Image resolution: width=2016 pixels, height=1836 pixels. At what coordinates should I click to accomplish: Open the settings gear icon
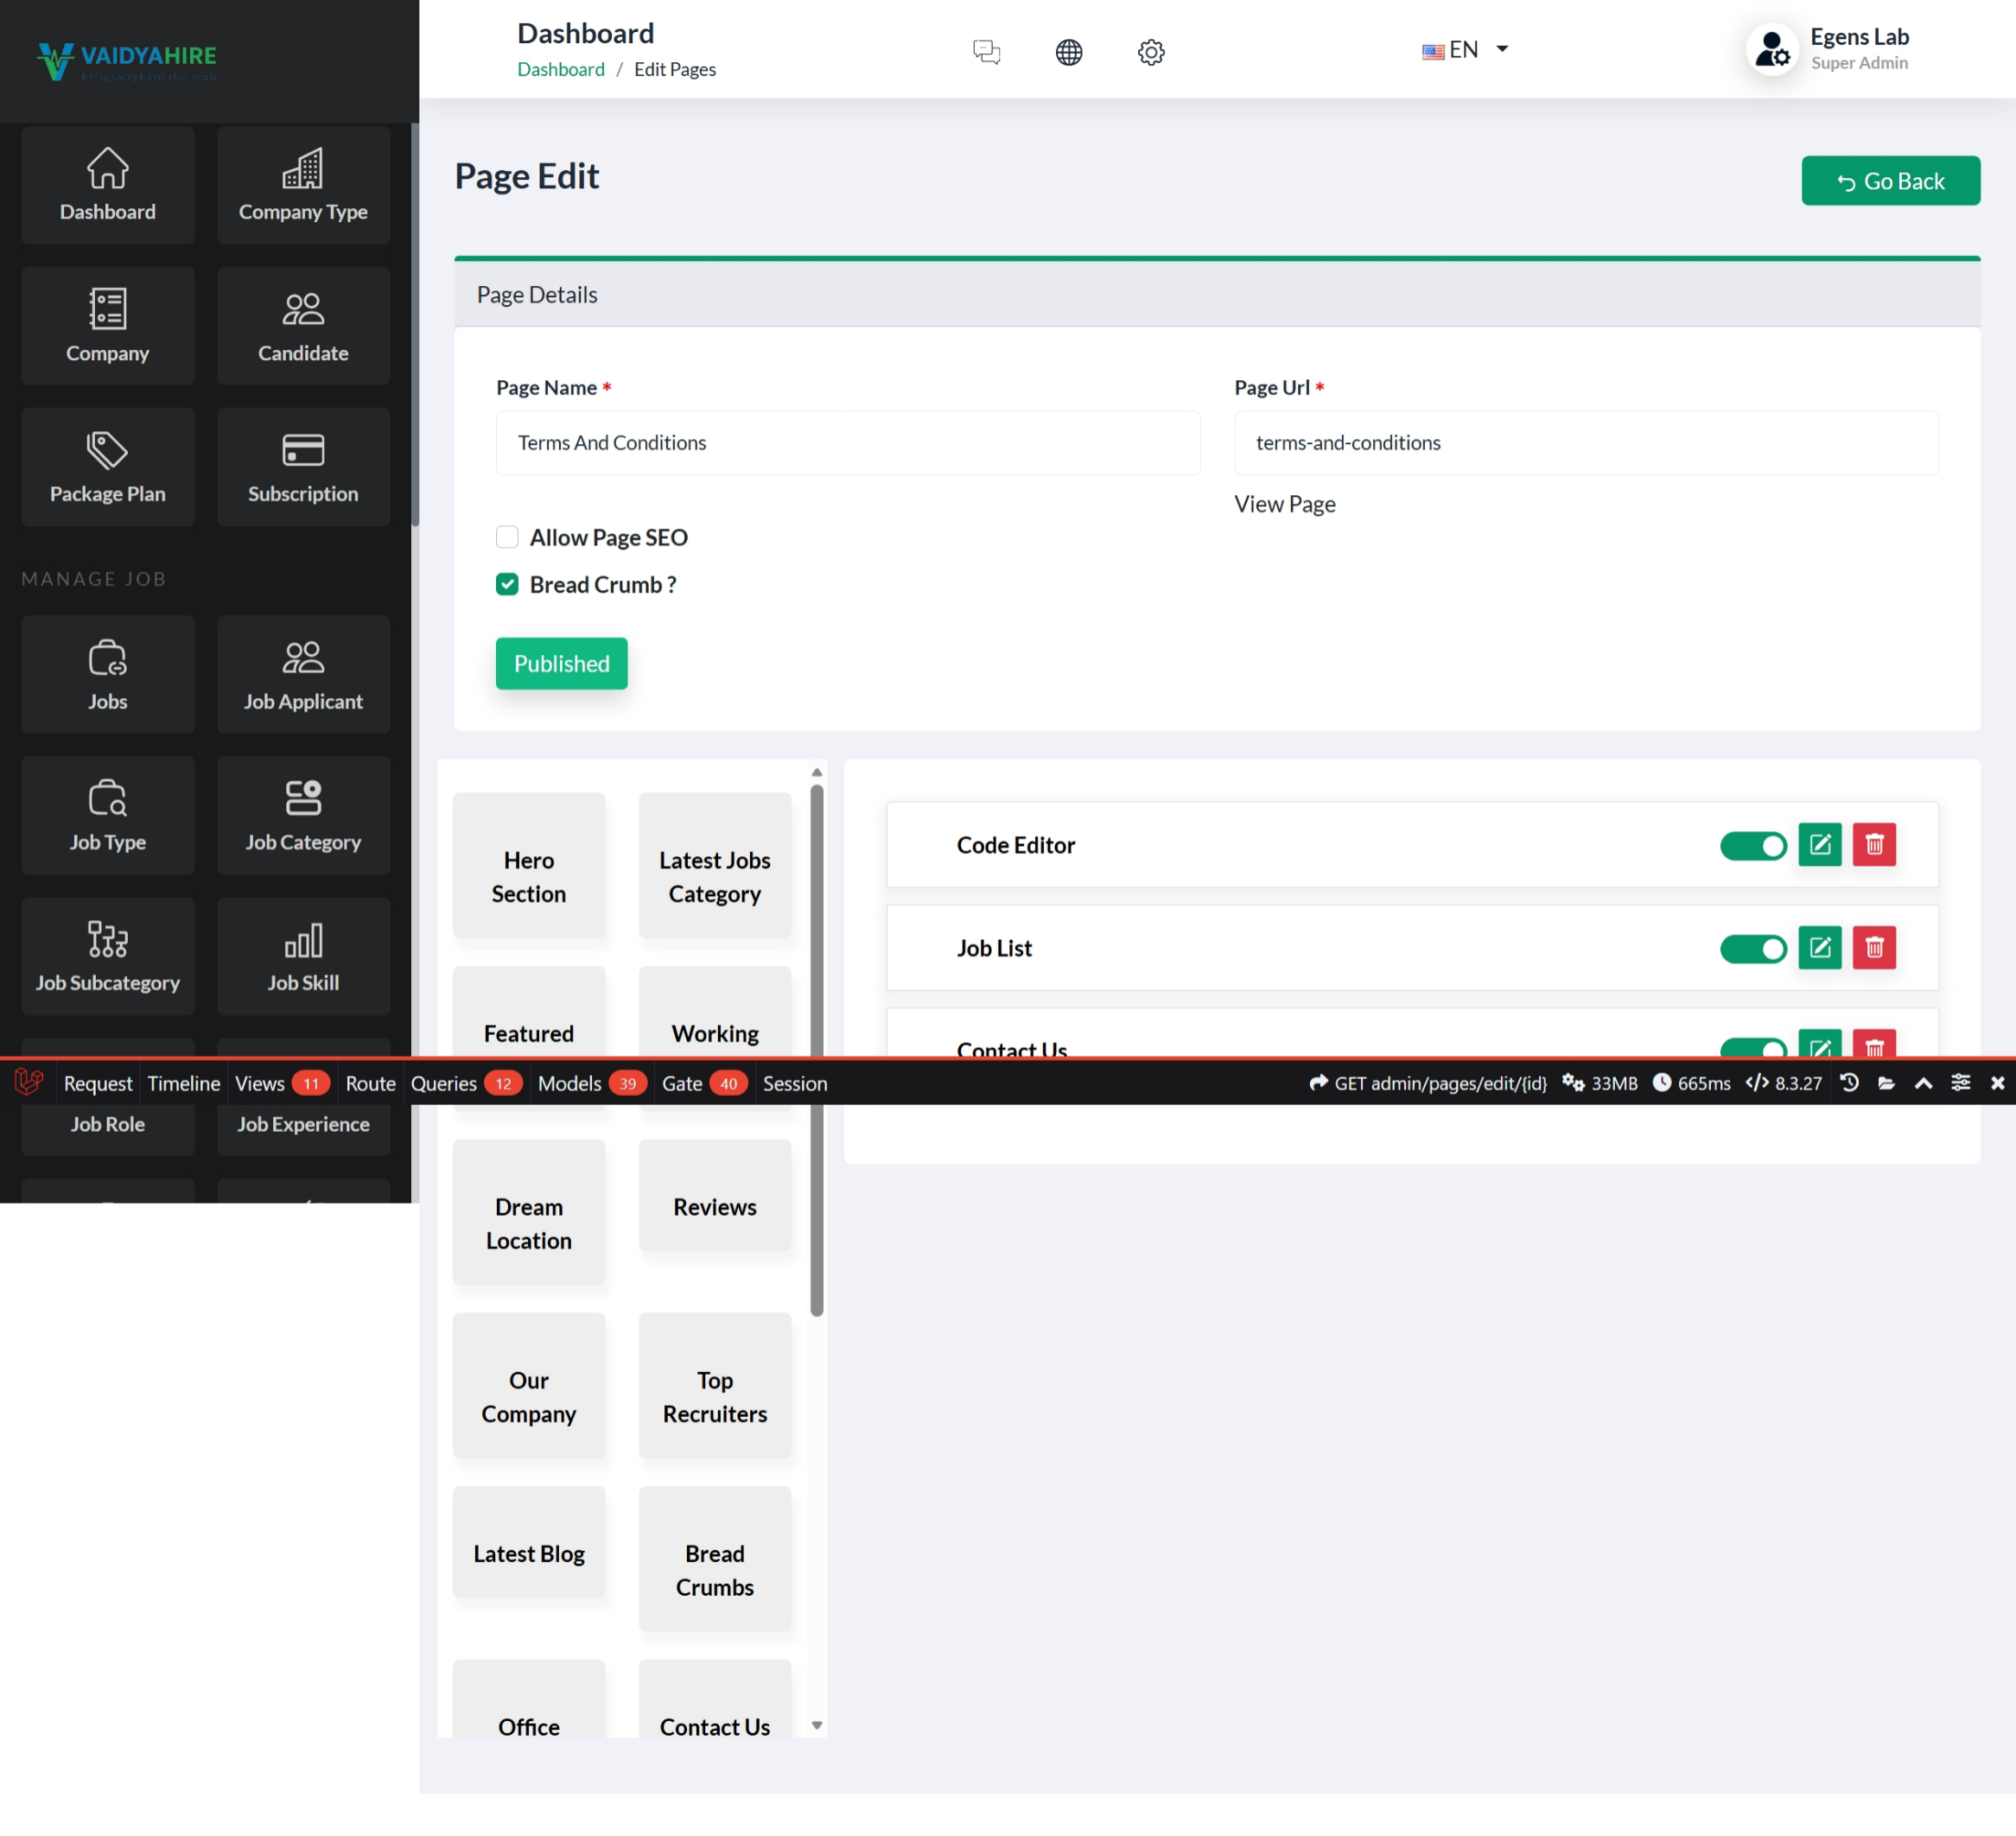[1151, 51]
